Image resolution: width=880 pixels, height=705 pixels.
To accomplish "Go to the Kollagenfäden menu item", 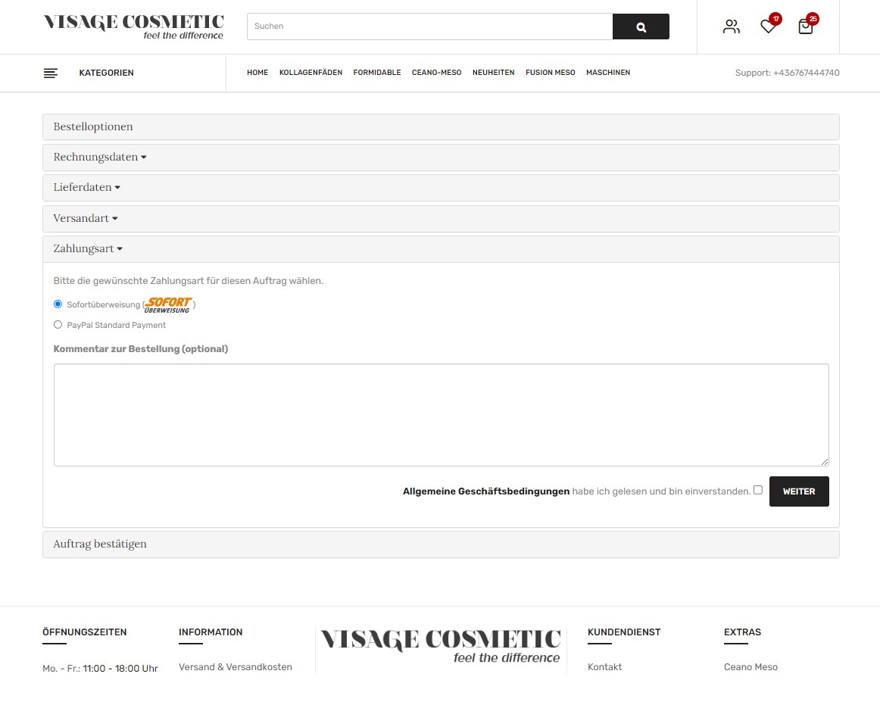I will pos(310,73).
